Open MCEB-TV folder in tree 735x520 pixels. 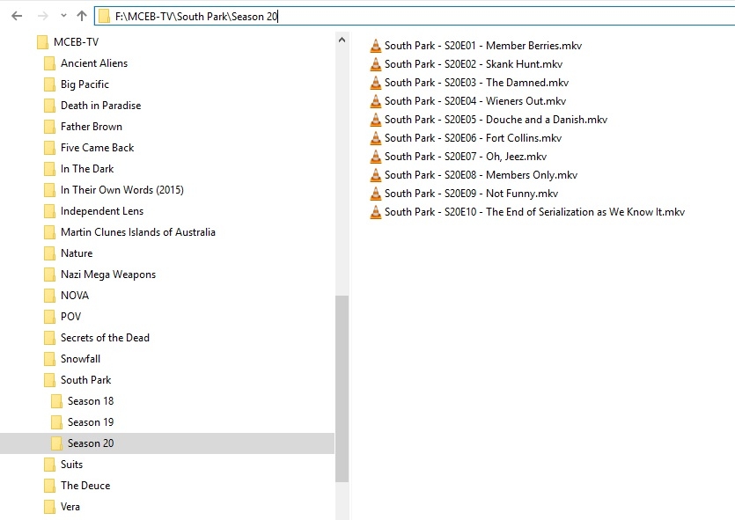76,42
